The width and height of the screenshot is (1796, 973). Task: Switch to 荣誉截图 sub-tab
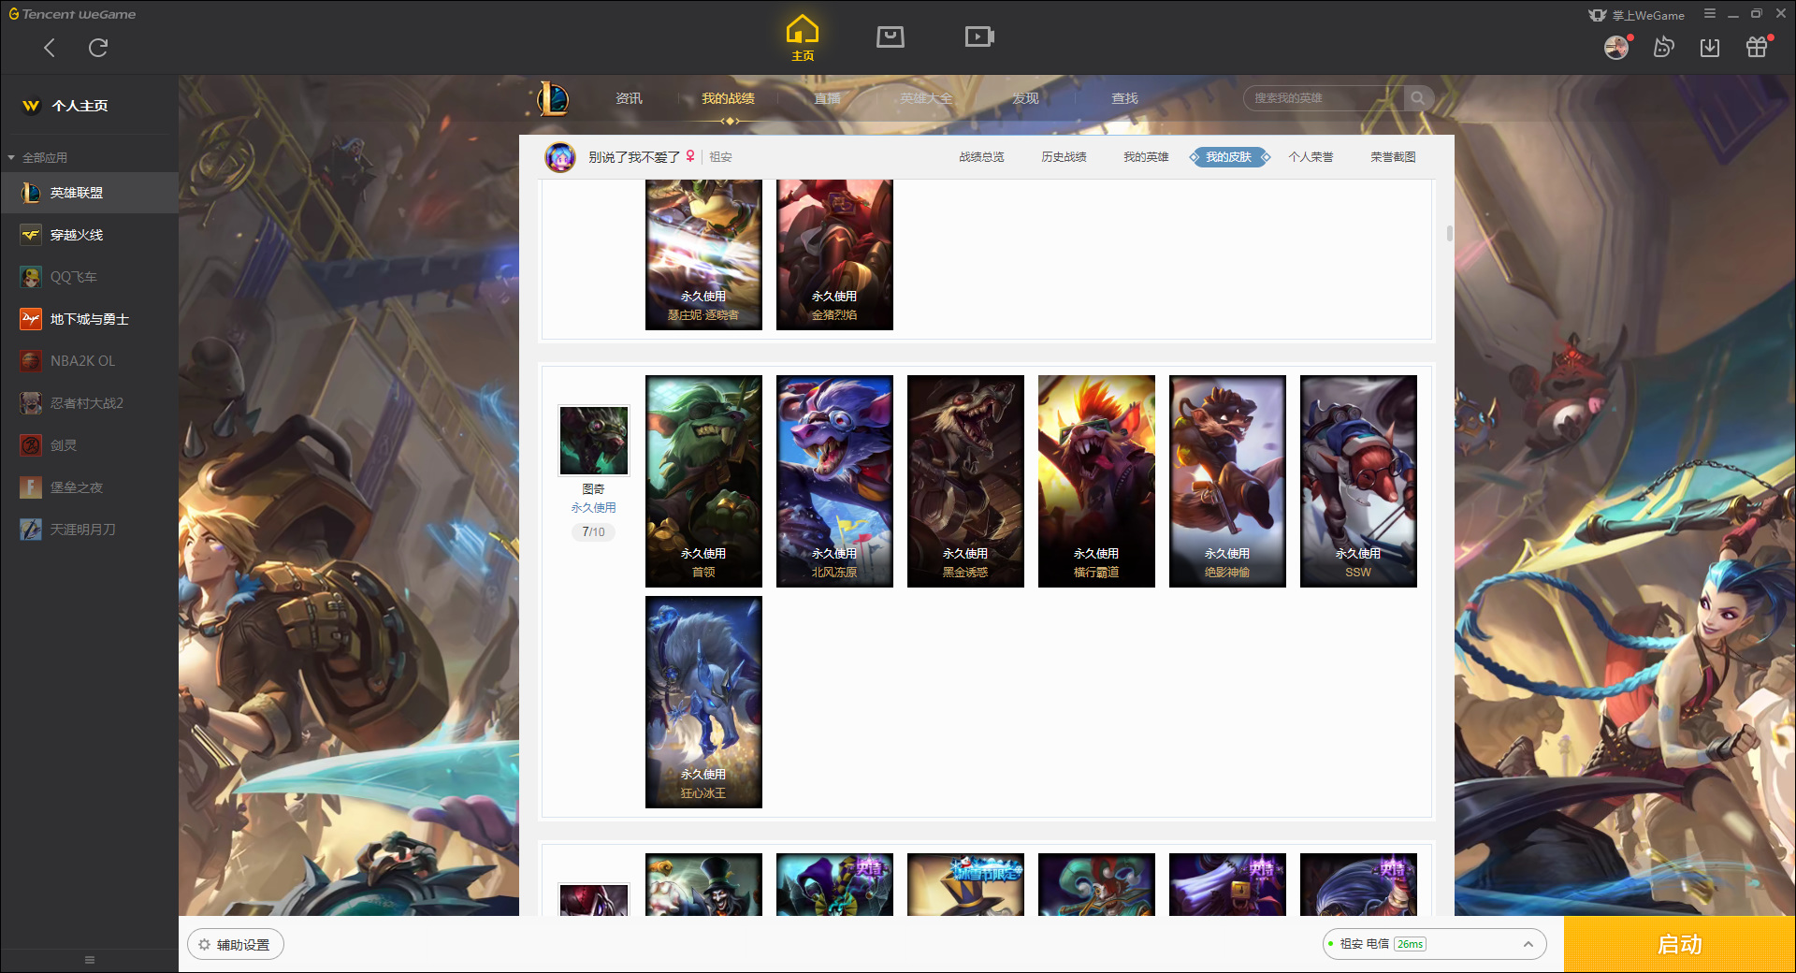(x=1393, y=157)
